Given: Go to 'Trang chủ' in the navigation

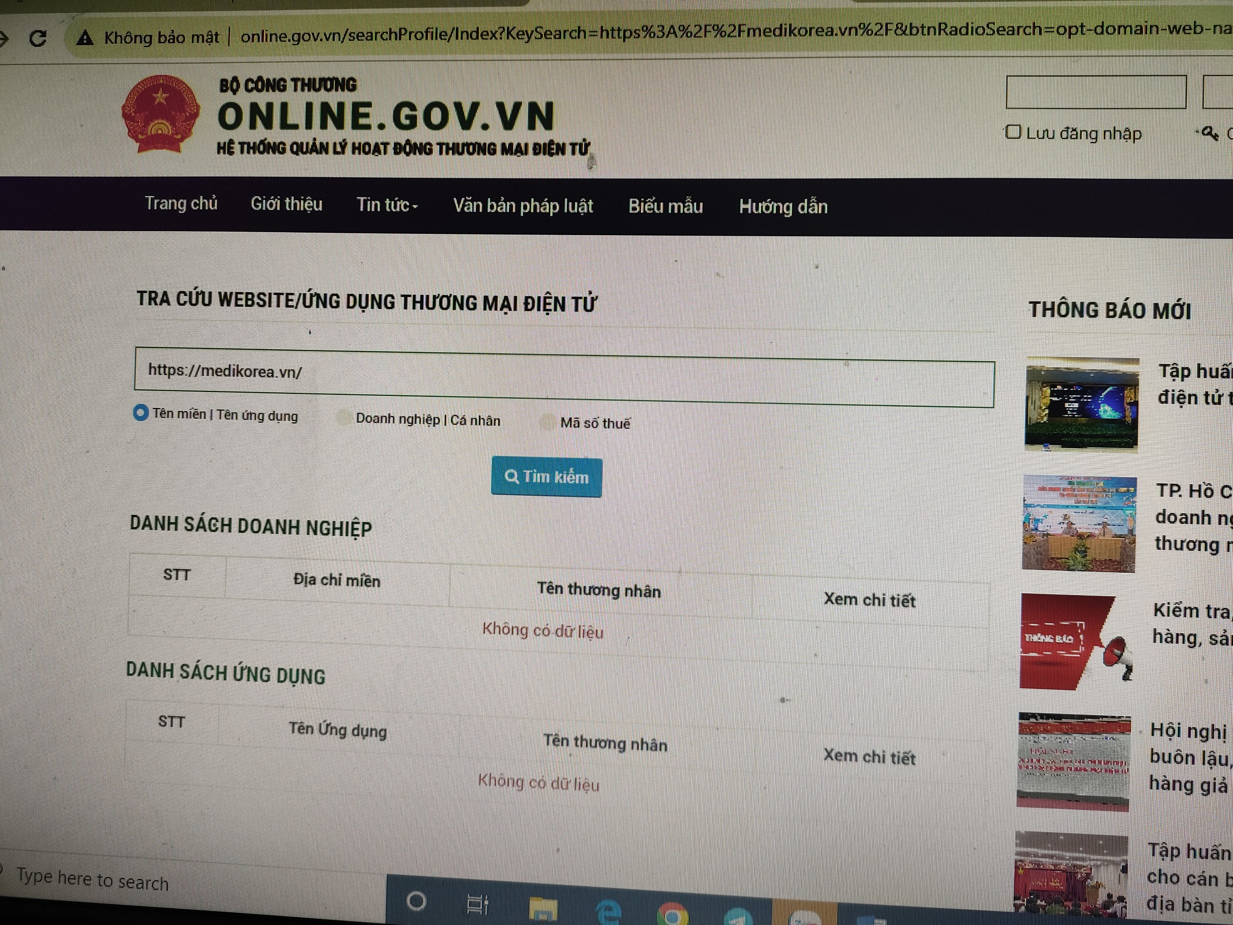Looking at the screenshot, I should tap(181, 203).
